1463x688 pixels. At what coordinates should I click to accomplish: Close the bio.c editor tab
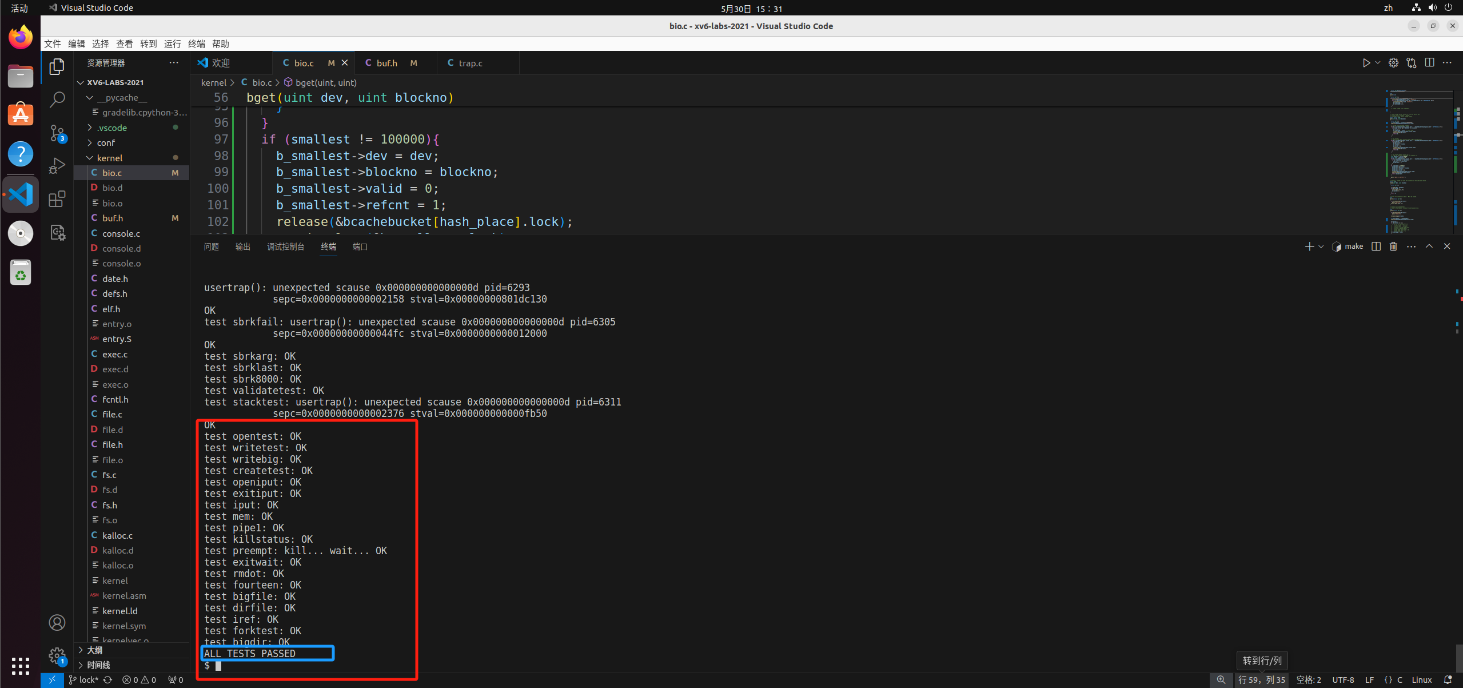tap(345, 63)
